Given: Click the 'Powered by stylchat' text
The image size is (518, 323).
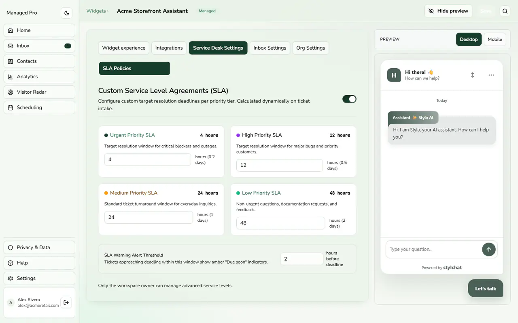Looking at the screenshot, I should click(442, 268).
